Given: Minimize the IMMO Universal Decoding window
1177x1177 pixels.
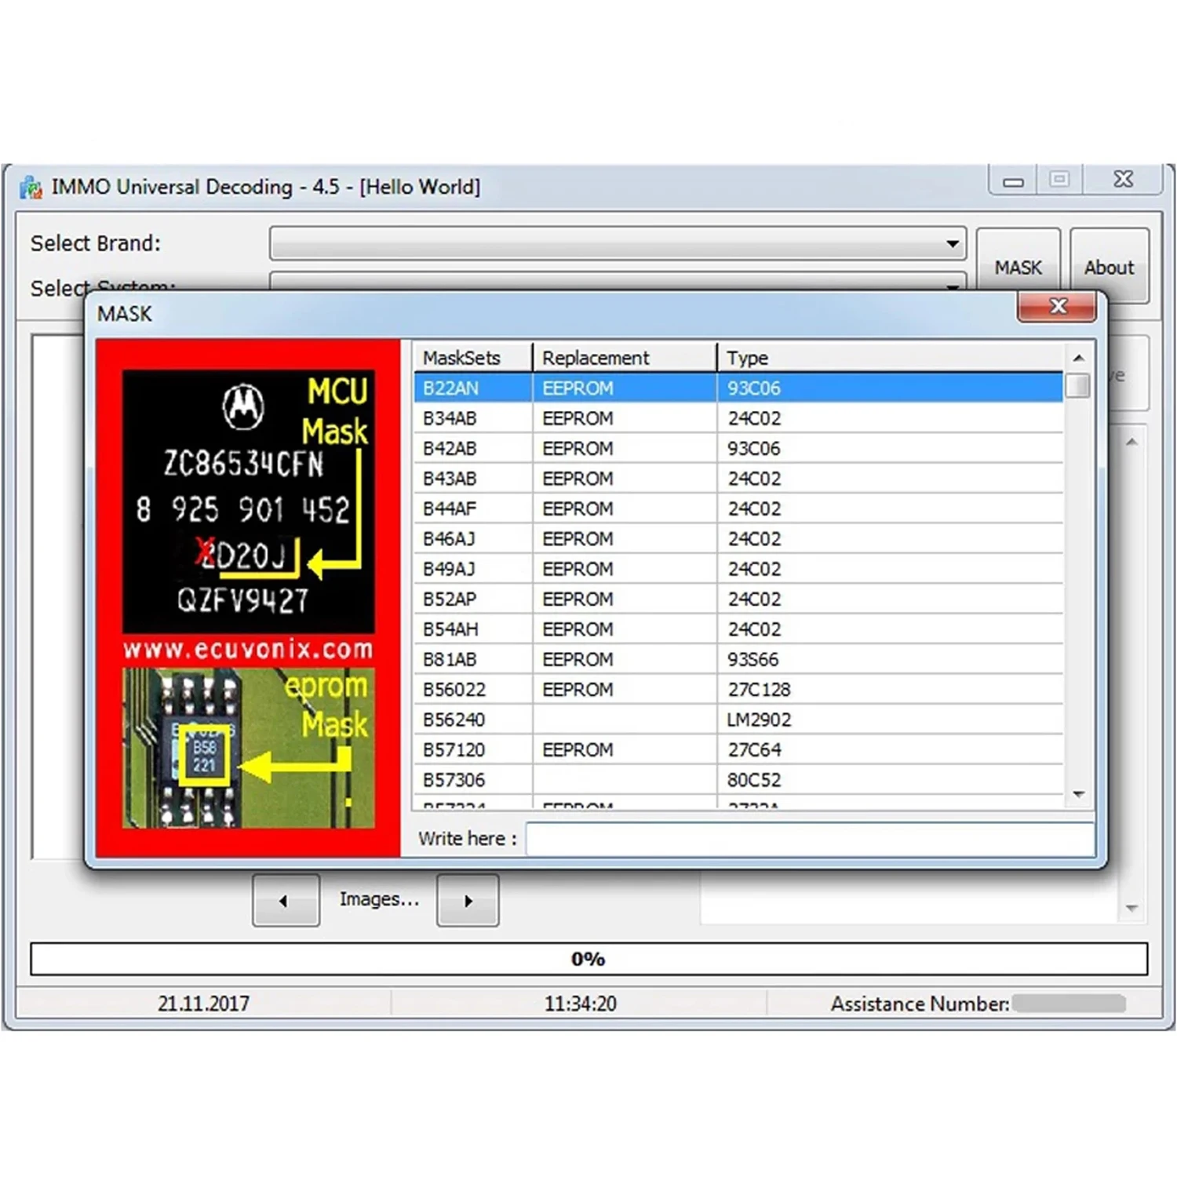Looking at the screenshot, I should point(1013,181).
